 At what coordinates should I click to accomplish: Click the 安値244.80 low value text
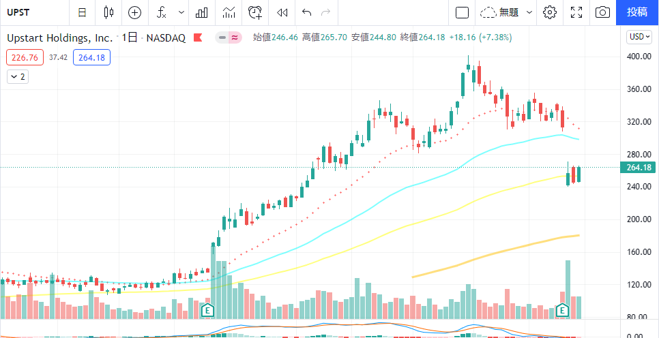click(x=374, y=37)
